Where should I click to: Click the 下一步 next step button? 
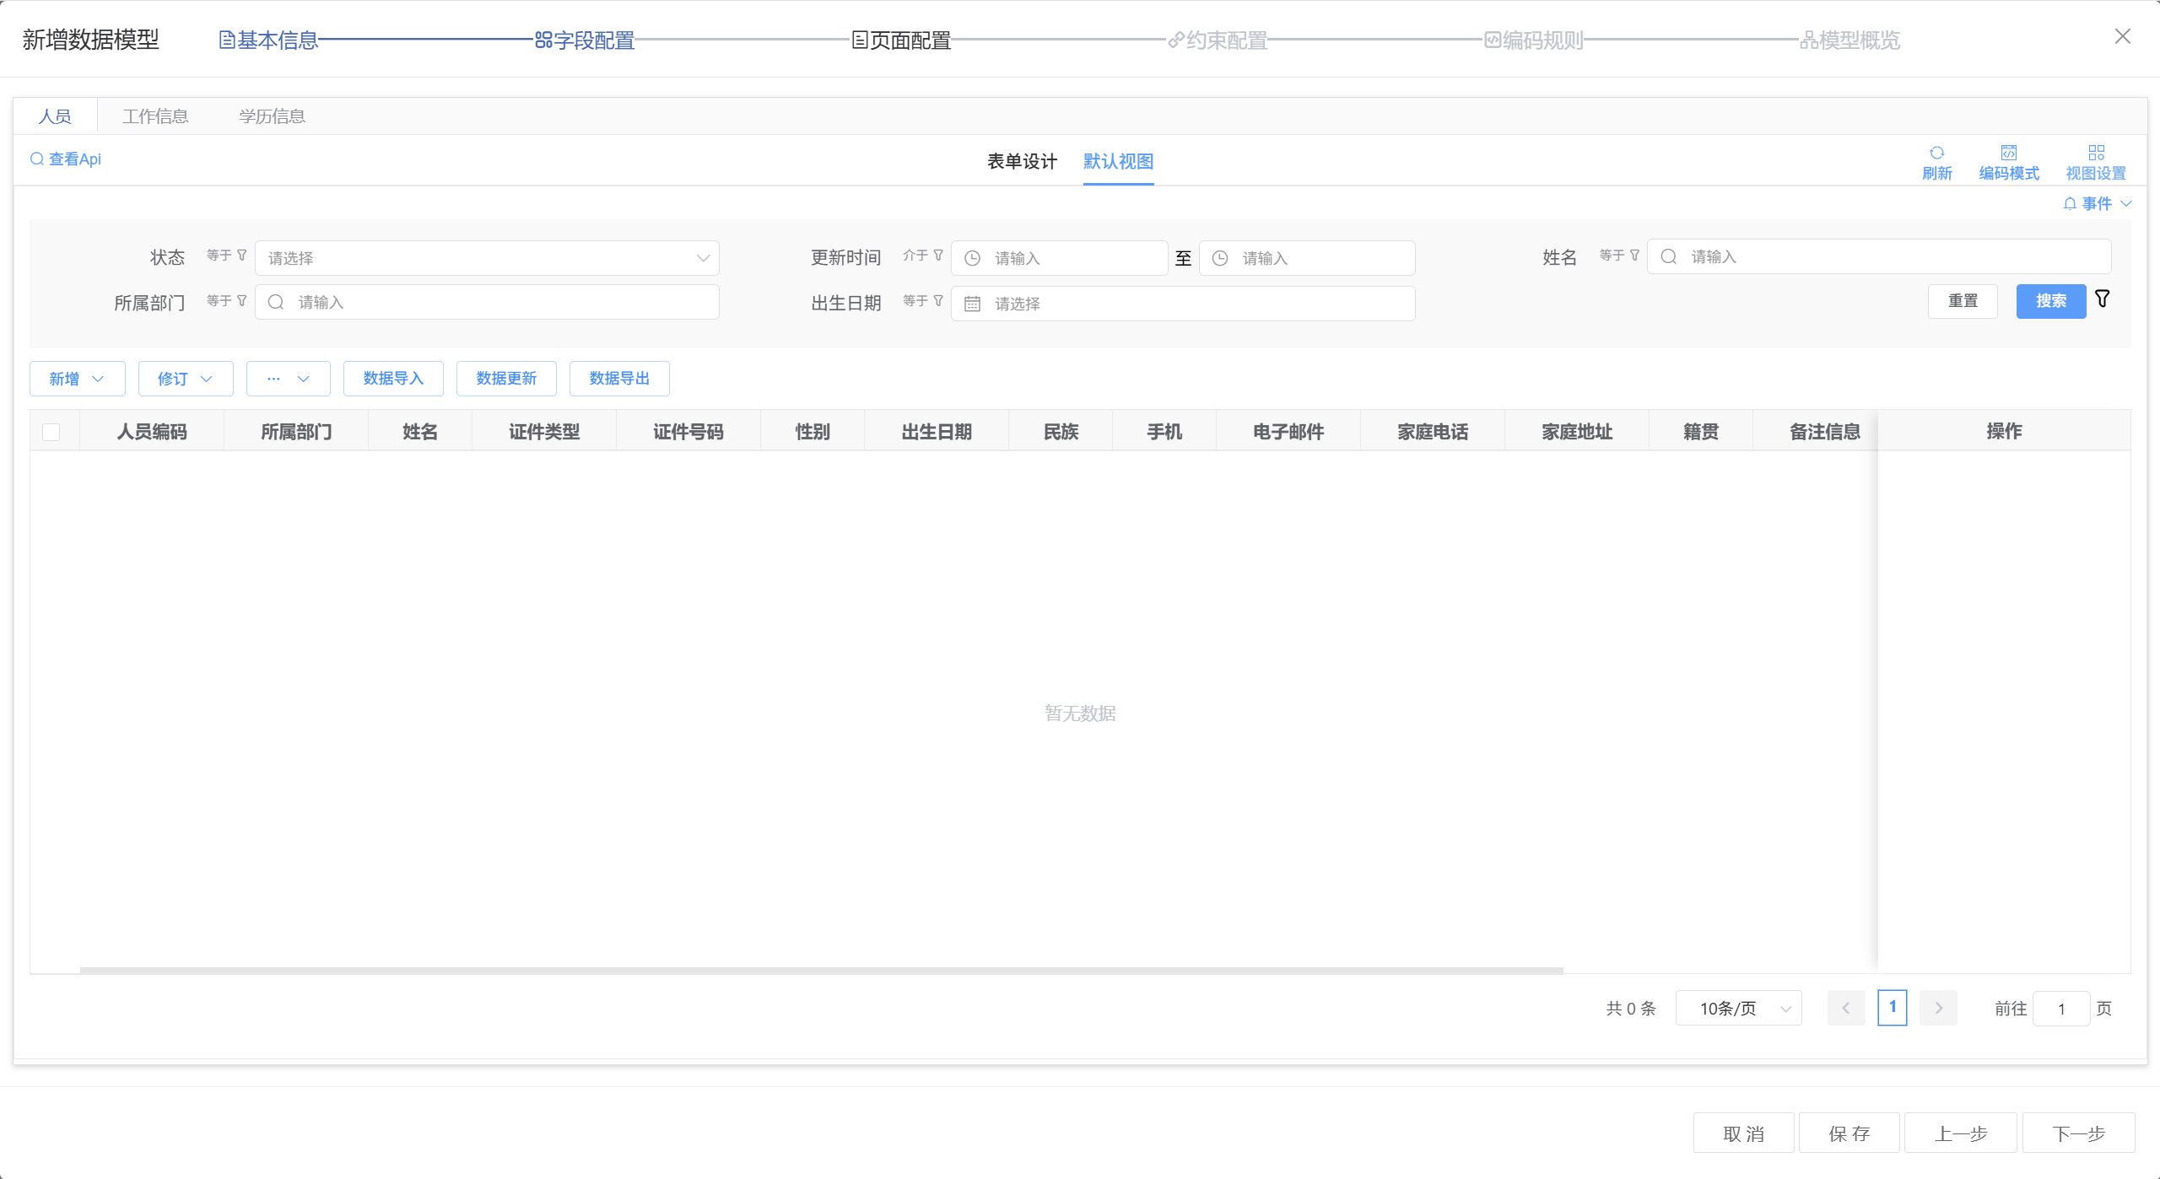(2078, 1133)
